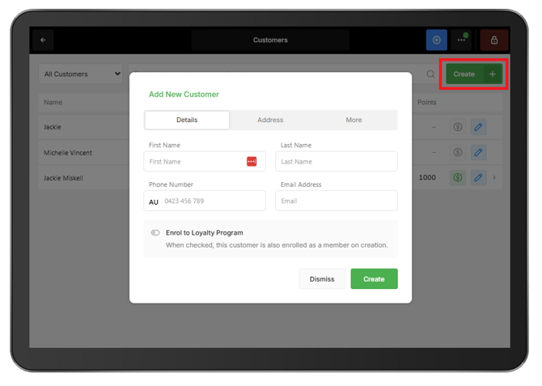Screen dimensions: 542x386
Task: Click the Dismiss button
Action: [322, 278]
